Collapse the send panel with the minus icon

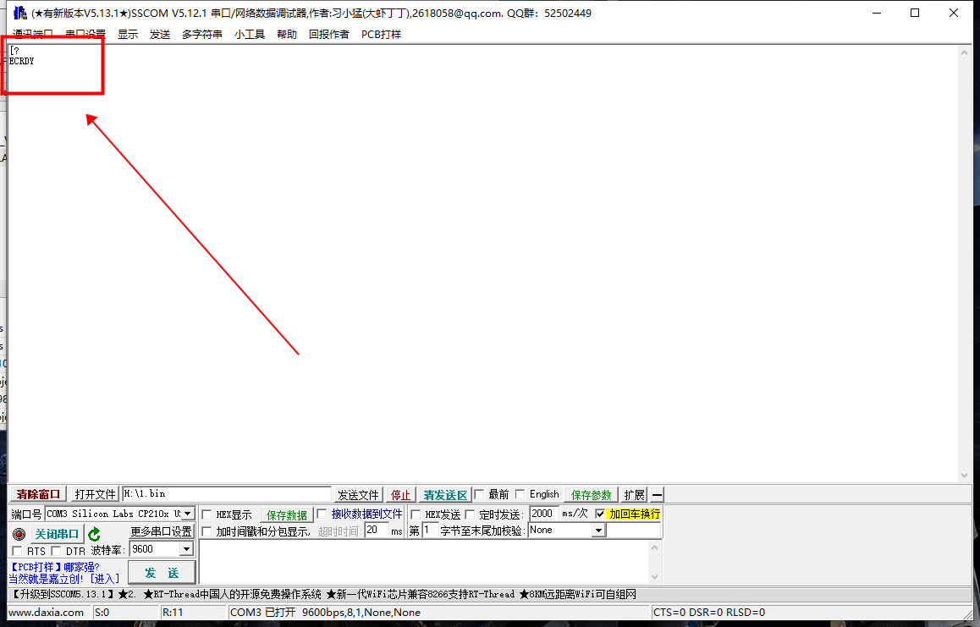pyautogui.click(x=659, y=493)
